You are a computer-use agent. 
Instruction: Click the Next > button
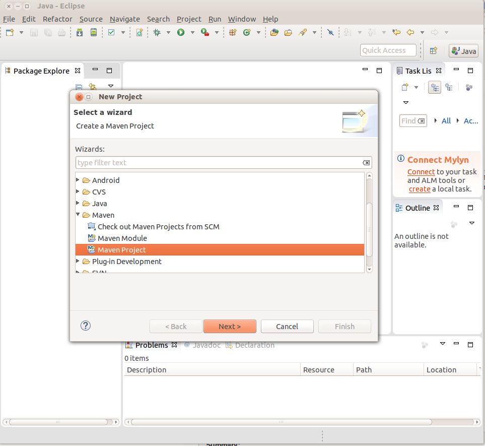[230, 326]
